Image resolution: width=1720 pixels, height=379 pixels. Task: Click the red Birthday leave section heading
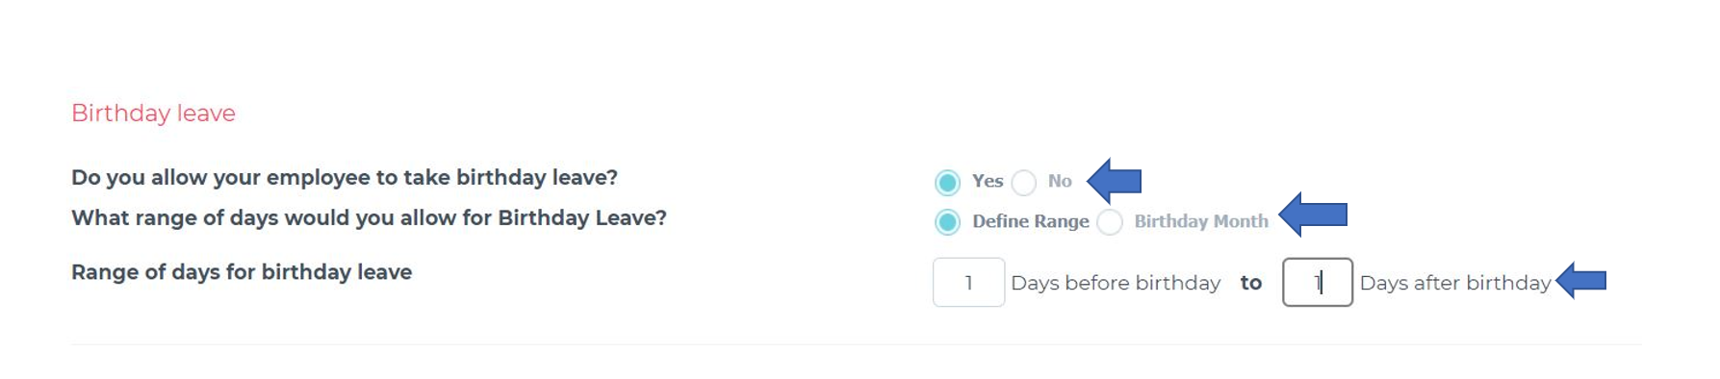(153, 114)
